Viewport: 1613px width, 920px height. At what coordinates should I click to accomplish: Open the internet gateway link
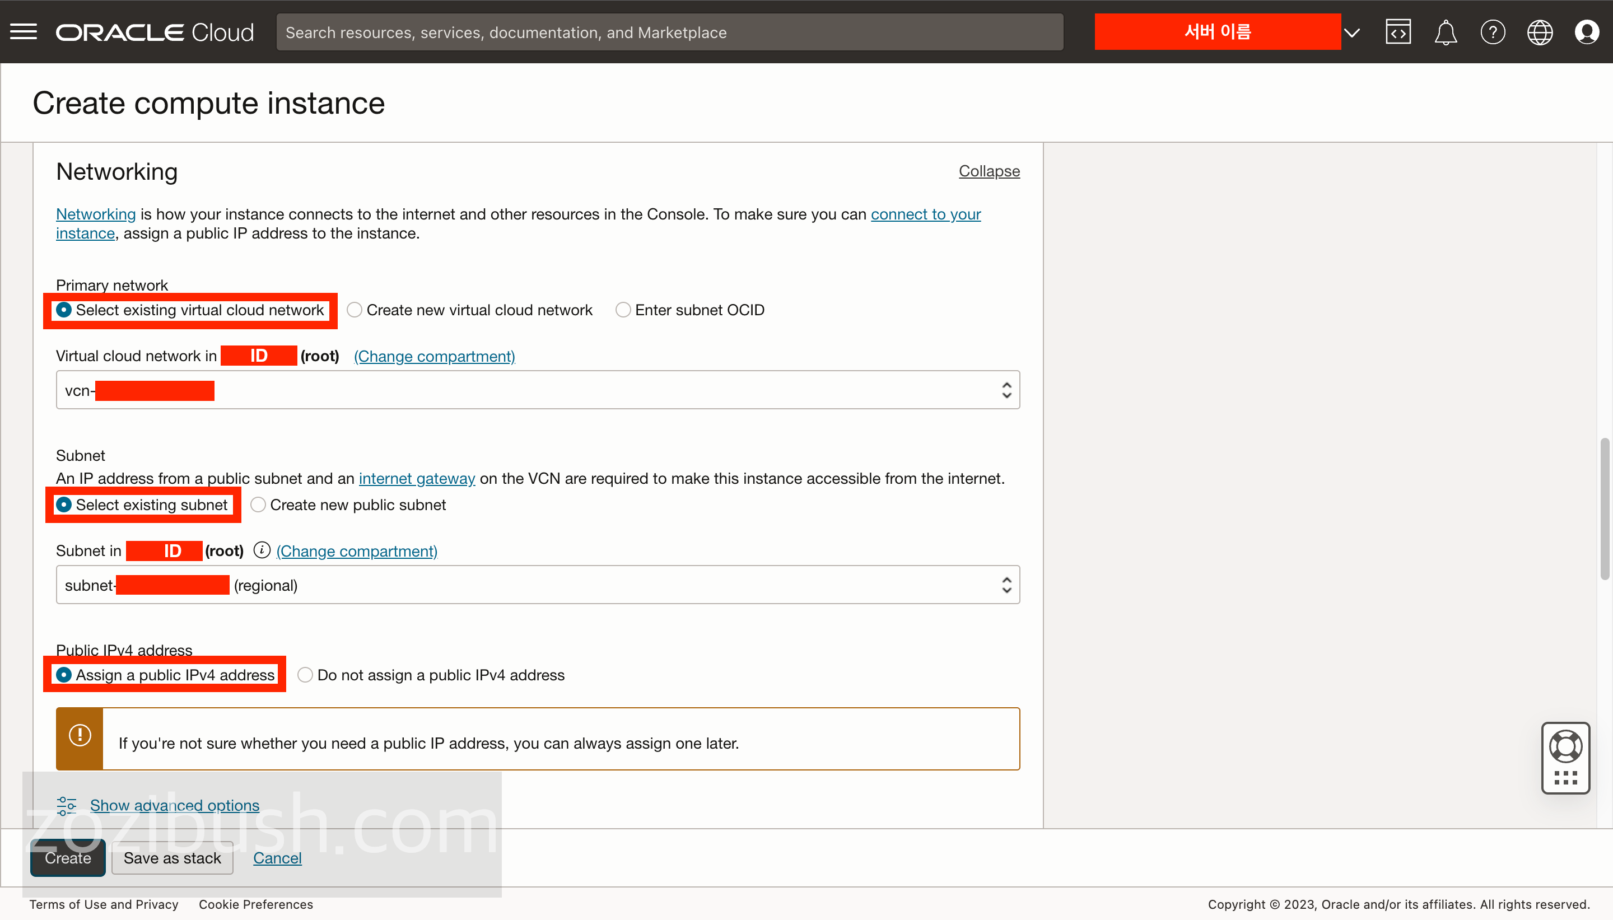[417, 478]
